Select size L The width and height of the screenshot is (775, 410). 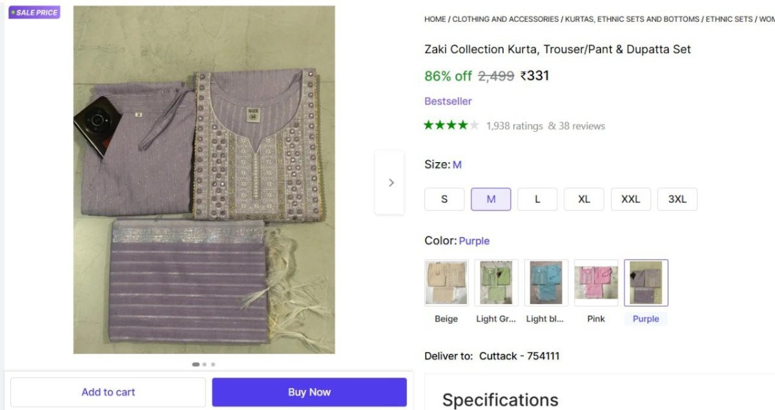[x=537, y=199]
